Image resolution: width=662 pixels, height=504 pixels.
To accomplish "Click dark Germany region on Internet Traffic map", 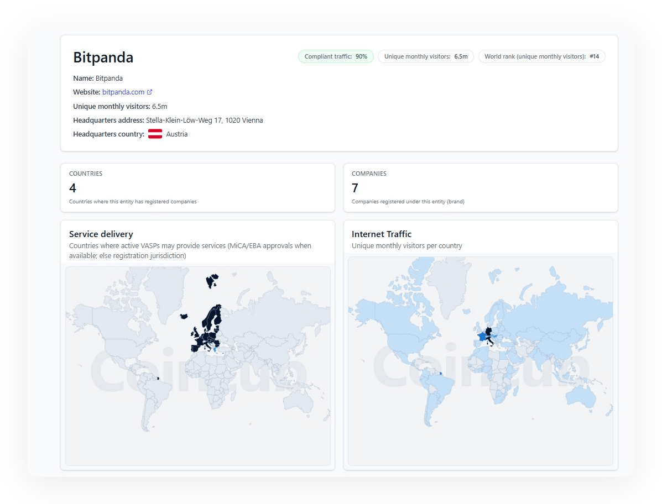I will coord(488,331).
